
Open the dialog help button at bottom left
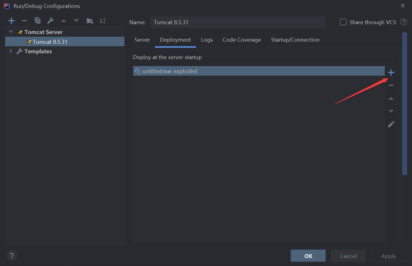12,256
